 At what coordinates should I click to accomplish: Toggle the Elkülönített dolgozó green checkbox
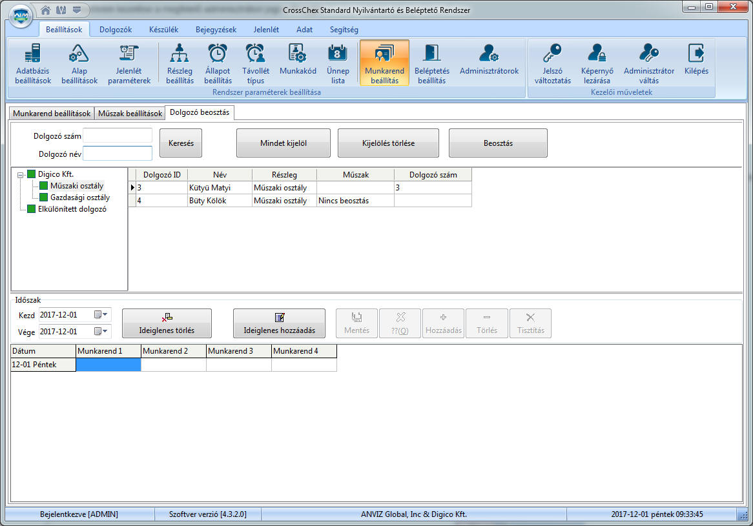pos(32,209)
